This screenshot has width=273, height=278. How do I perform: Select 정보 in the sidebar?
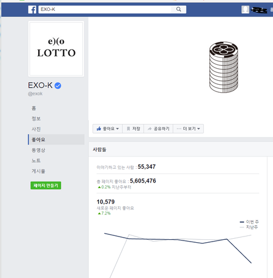[x=36, y=119]
